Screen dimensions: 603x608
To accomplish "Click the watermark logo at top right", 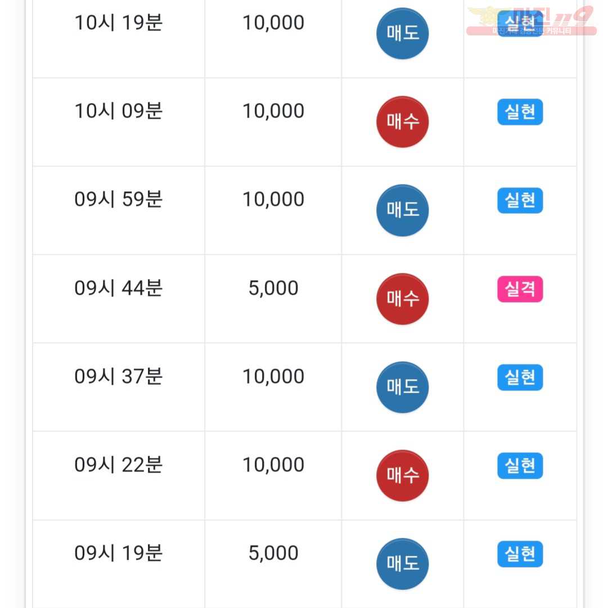I will (532, 21).
